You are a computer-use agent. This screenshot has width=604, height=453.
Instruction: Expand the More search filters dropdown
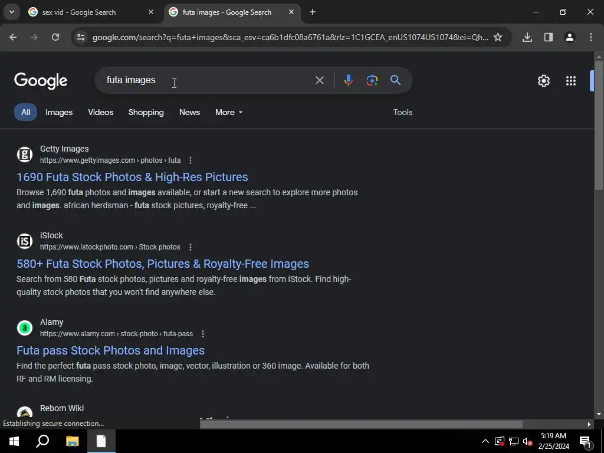[x=229, y=113]
